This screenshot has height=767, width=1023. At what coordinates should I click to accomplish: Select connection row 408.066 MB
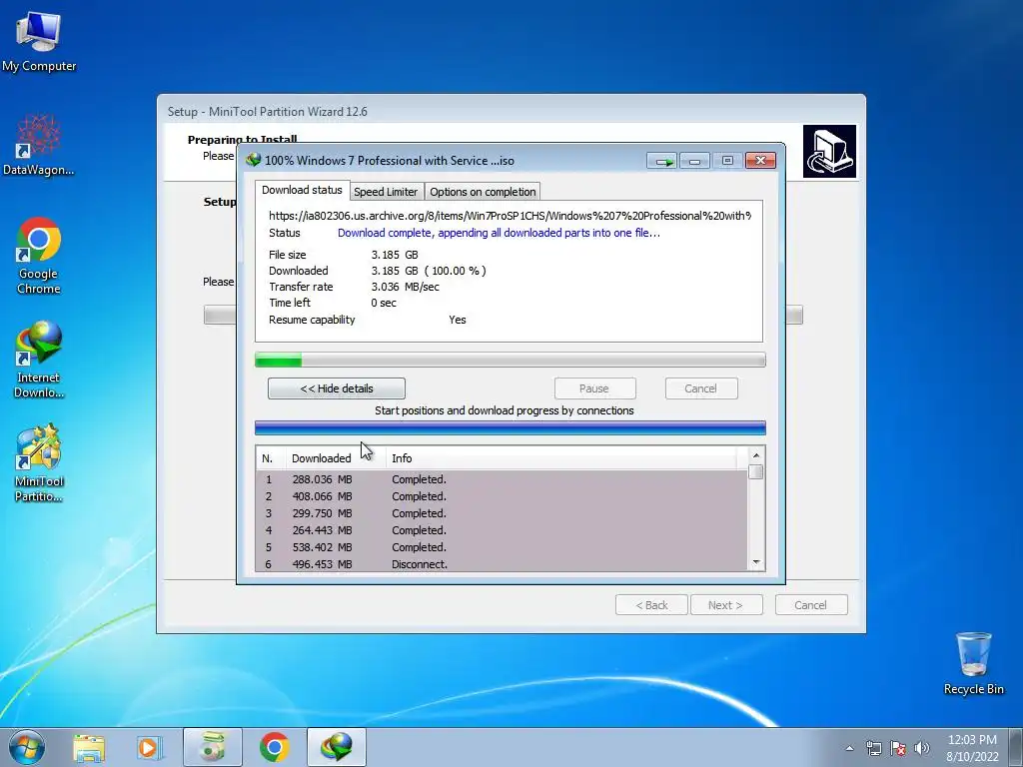[x=502, y=496]
